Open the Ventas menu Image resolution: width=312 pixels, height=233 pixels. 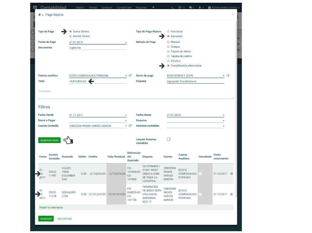[x=93, y=7]
